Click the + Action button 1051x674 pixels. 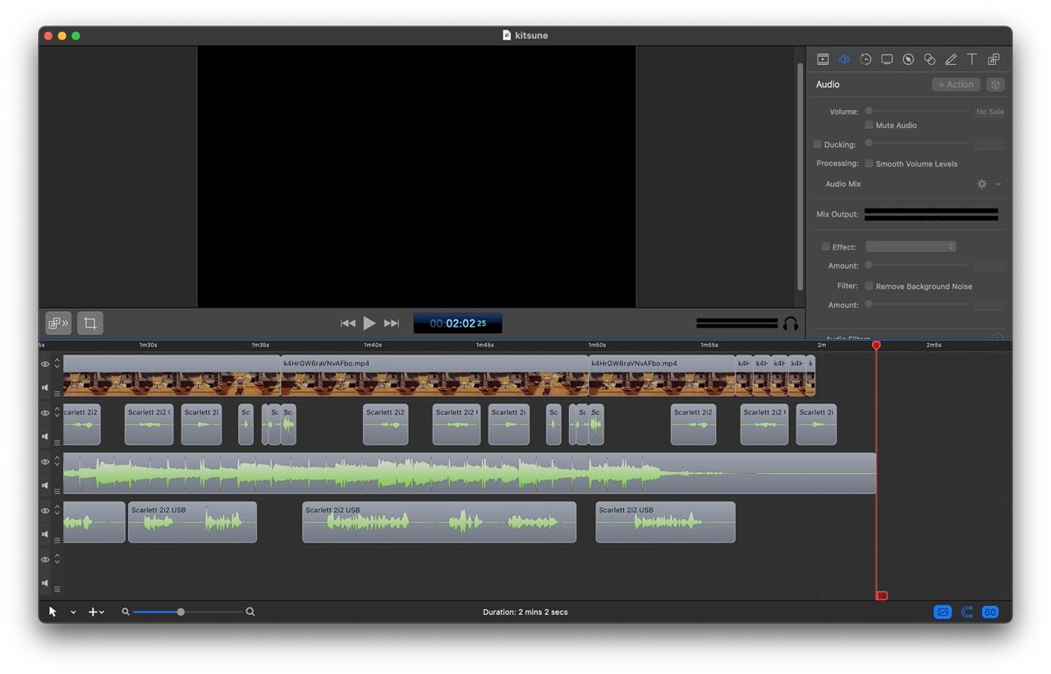click(956, 85)
